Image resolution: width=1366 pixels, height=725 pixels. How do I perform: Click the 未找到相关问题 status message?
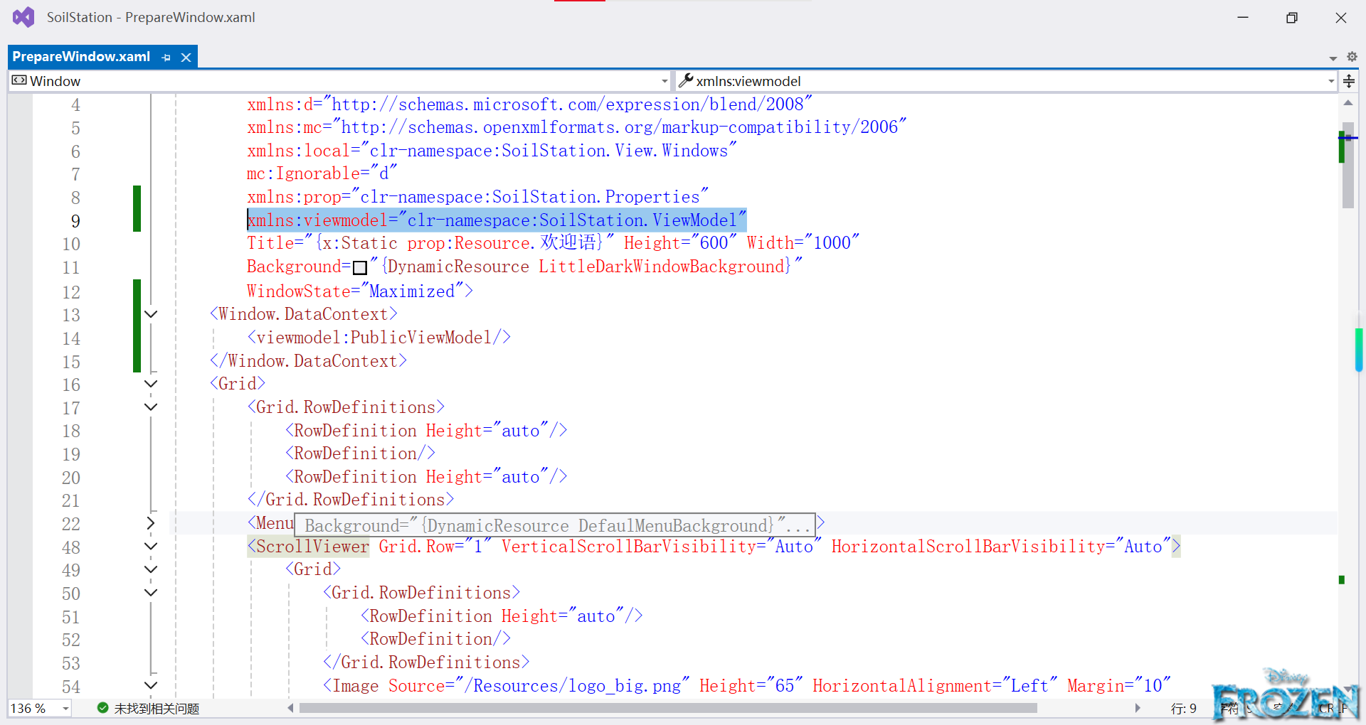pos(157,708)
